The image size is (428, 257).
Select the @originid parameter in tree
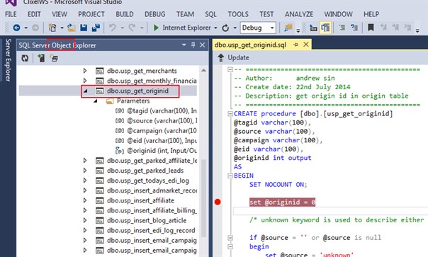tap(162, 151)
